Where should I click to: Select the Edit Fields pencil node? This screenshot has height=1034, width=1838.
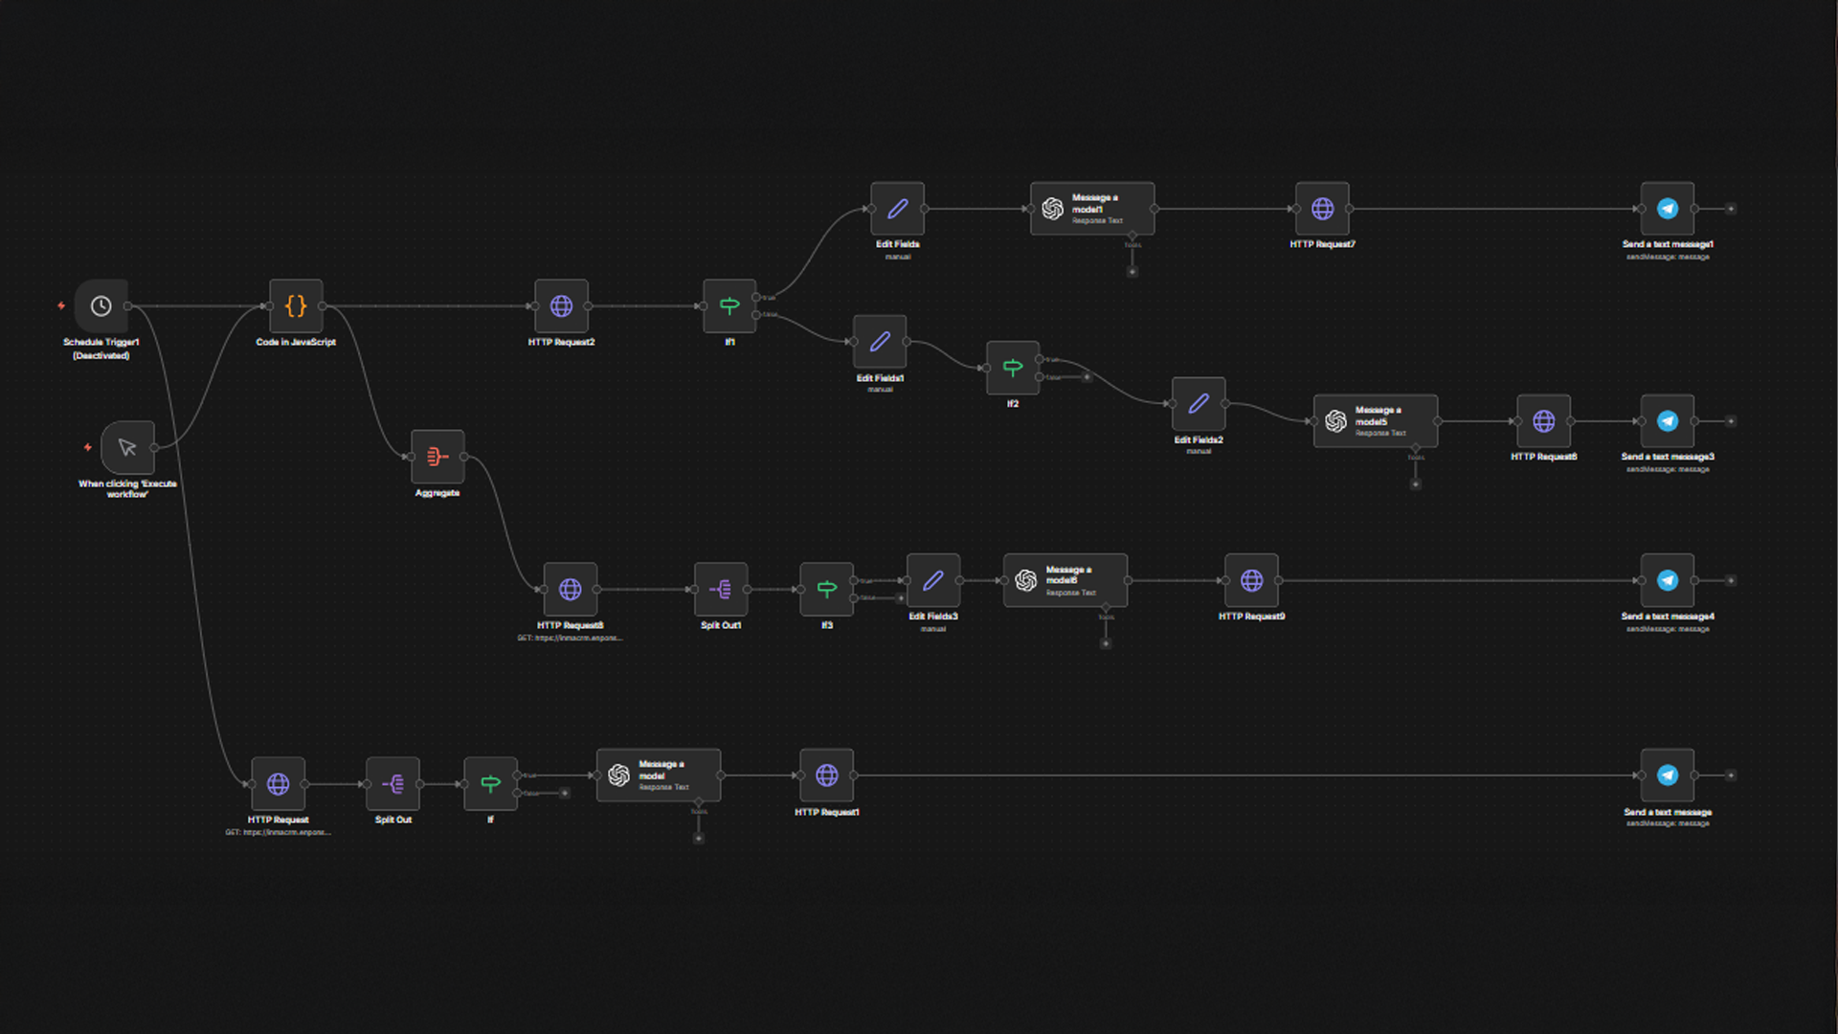point(897,209)
